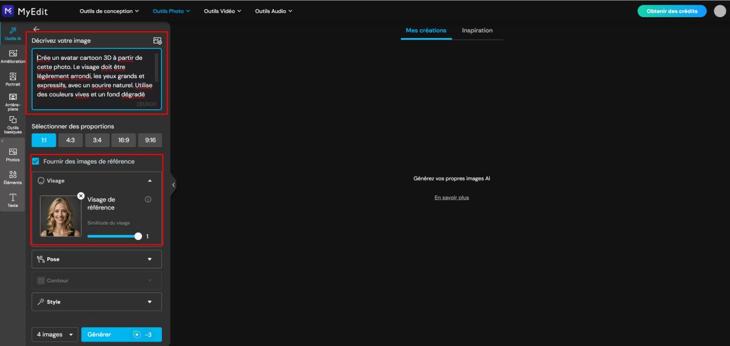Click the Générer button
Viewport: 730px width, 346px height.
coord(121,335)
